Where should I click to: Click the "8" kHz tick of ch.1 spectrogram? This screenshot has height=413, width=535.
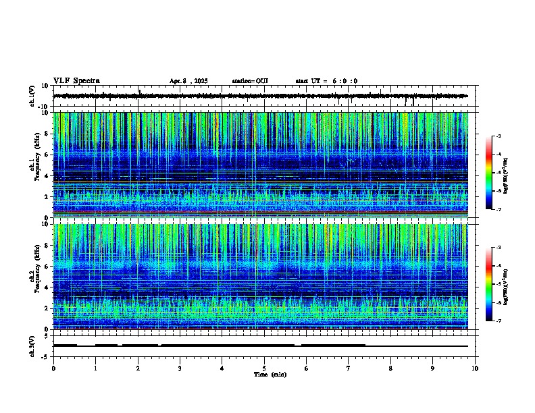click(47, 134)
